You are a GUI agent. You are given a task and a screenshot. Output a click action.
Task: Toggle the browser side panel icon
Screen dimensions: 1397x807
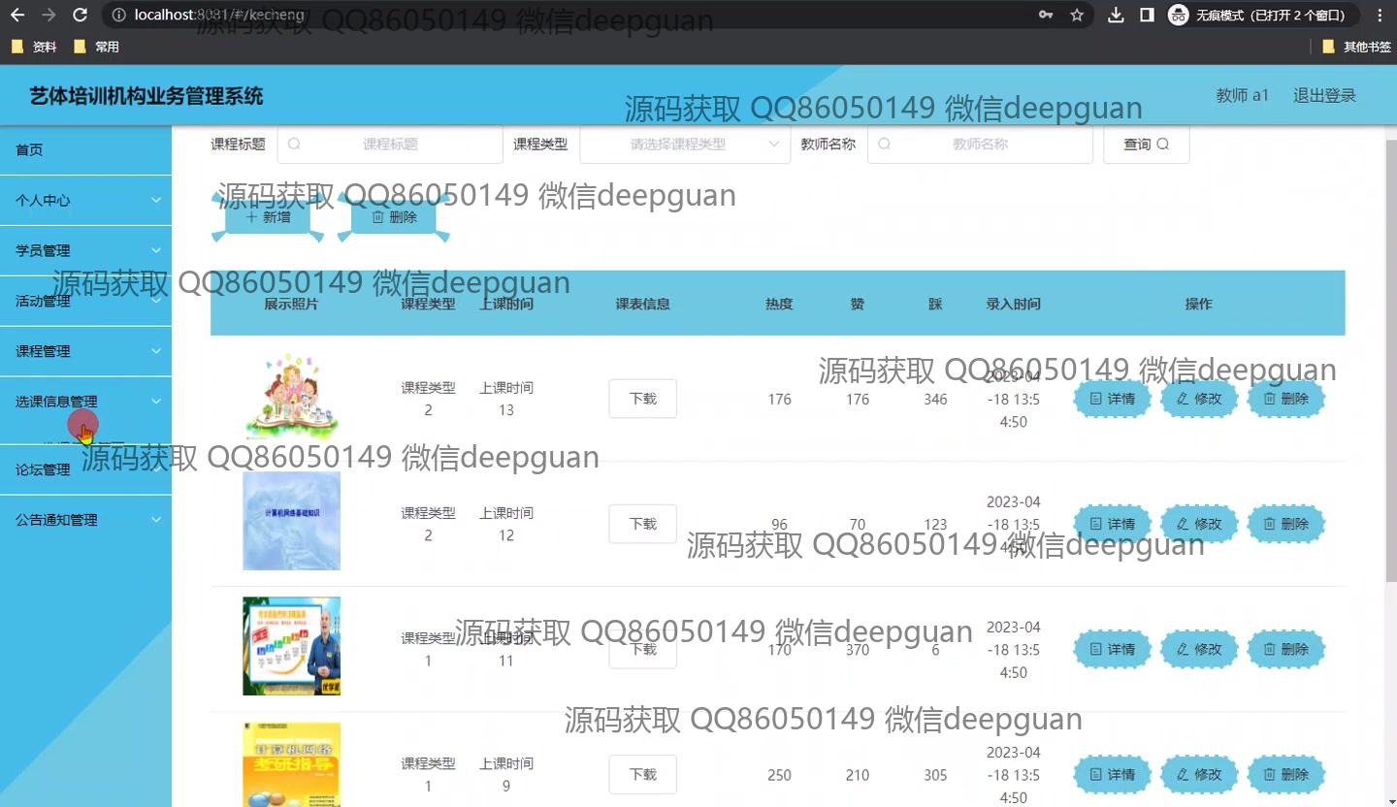pos(1147,16)
